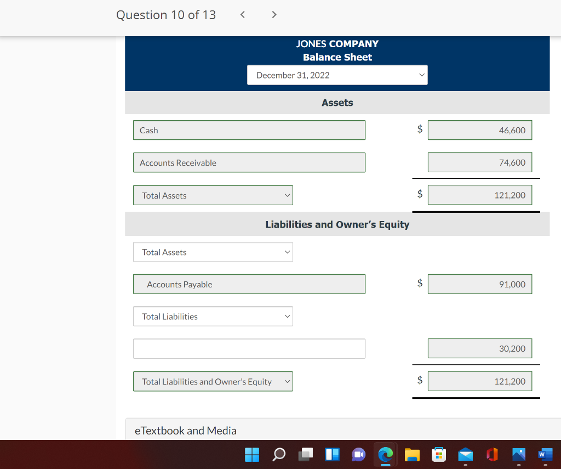Open Teams Chat on taskbar
The image size is (561, 469).
pos(358,455)
